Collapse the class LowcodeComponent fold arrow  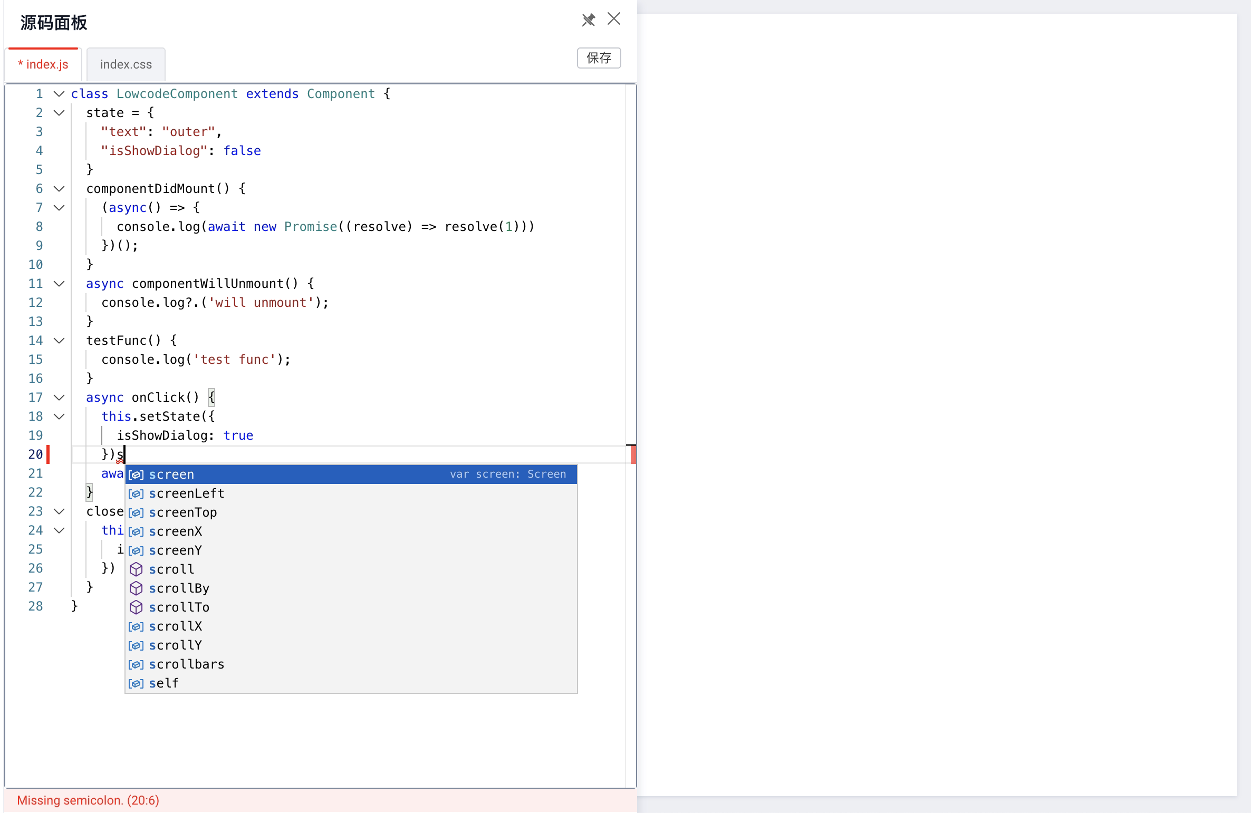coord(59,94)
